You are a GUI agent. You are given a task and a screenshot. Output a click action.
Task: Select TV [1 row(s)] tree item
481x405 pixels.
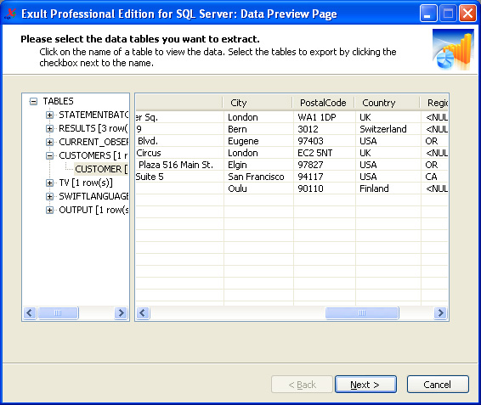tap(86, 183)
